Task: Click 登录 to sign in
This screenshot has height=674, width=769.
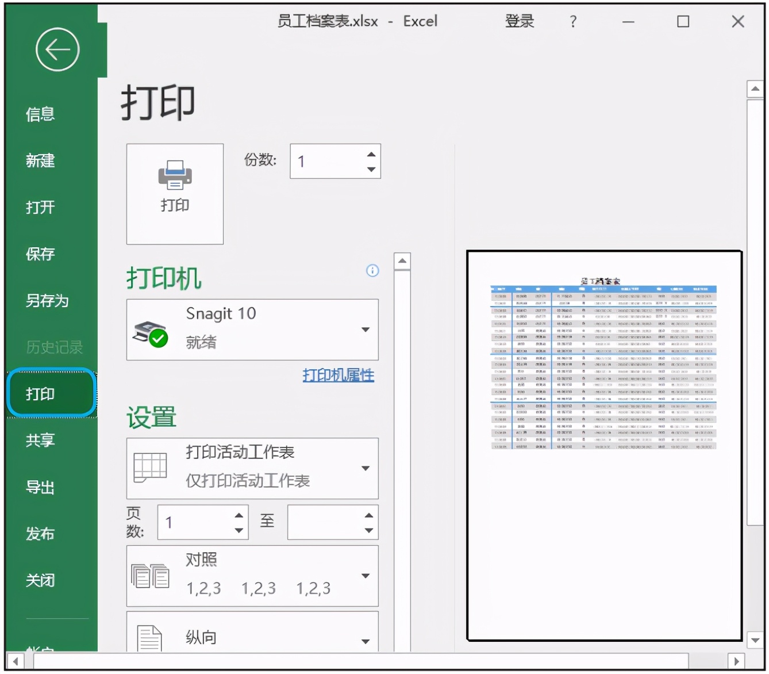Action: click(519, 21)
